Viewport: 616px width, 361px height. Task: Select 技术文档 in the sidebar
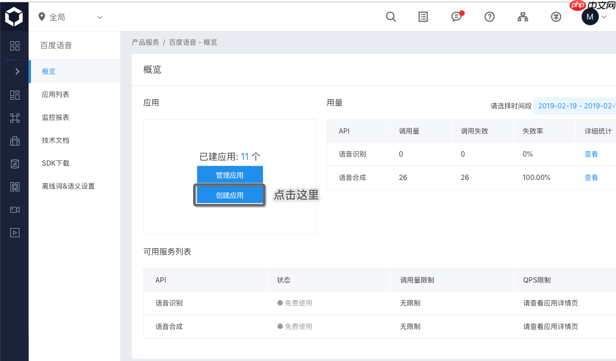(x=54, y=140)
